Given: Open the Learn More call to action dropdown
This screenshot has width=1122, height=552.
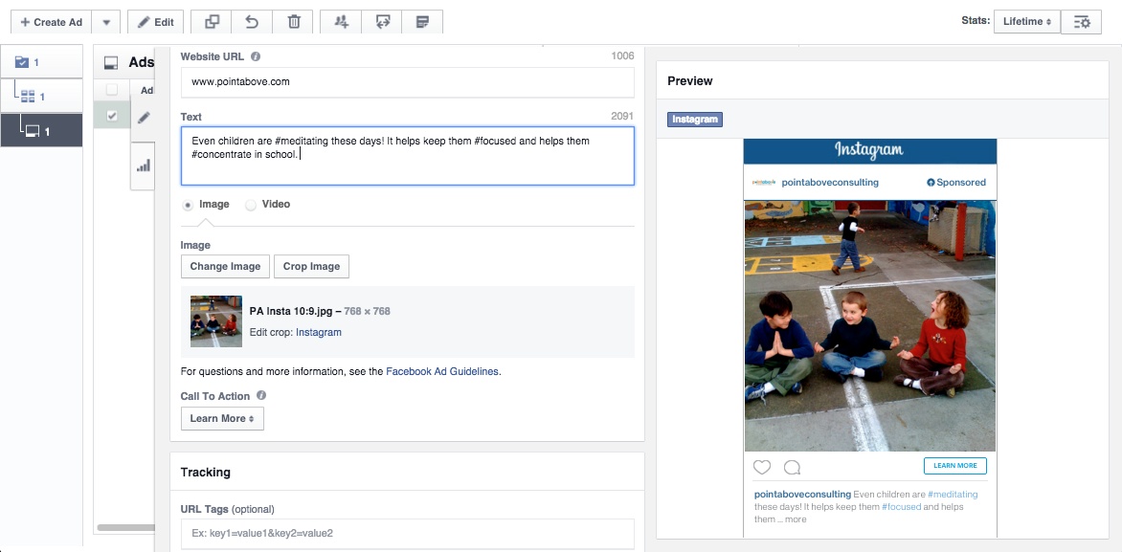Looking at the screenshot, I should [222, 418].
